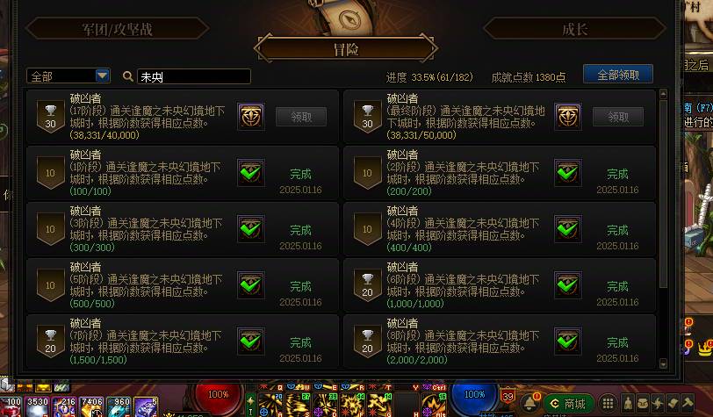
Task: Click the character silhouette menu icon
Action: tap(628, 402)
